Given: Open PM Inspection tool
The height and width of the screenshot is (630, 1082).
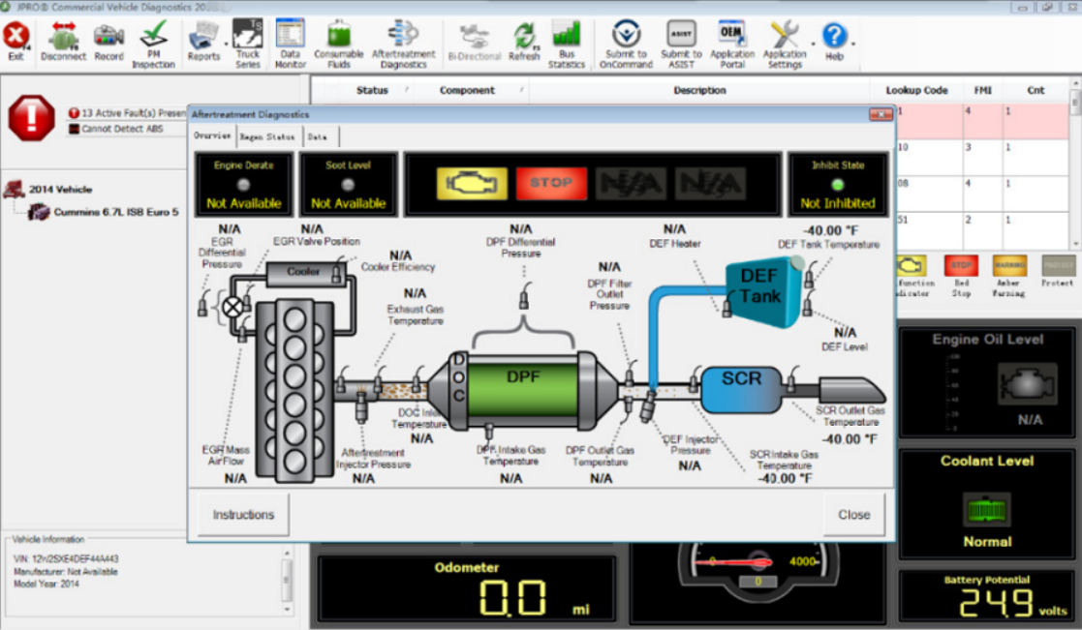Looking at the screenshot, I should [x=153, y=45].
